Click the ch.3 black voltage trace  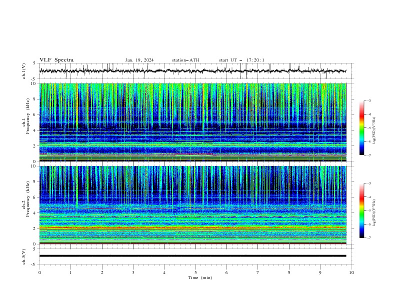192,256
